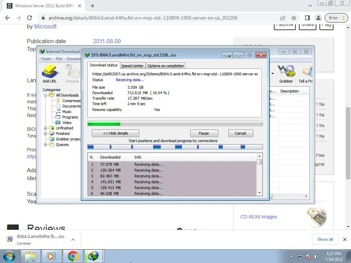The image size is (351, 263).
Task: Open IDM toolbar dropdown arrow near Grabber
Action: (273, 74)
